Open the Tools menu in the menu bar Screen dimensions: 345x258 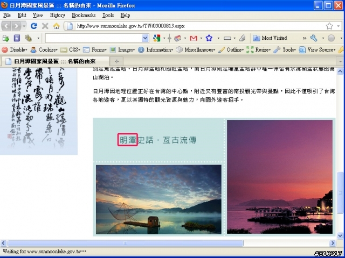108,15
